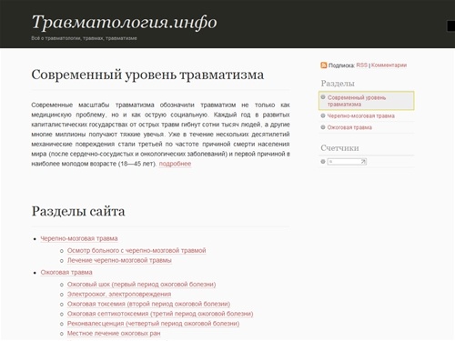Click tagline Всё о травматологии, травмах, травматизме
The height and width of the screenshot is (341, 455).
pyautogui.click(x=84, y=38)
